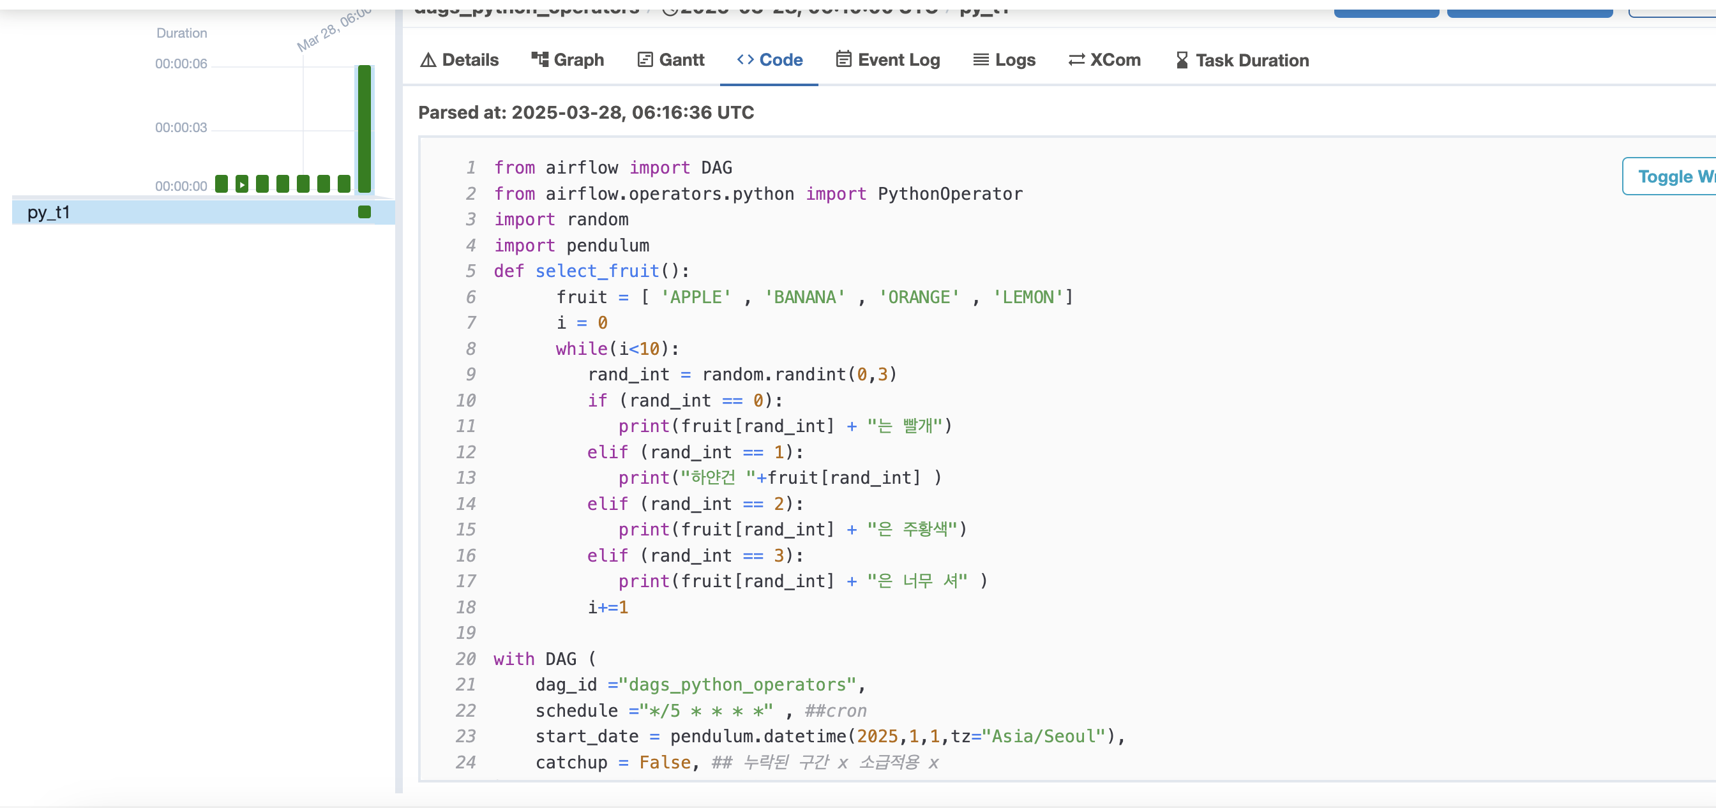The height and width of the screenshot is (808, 1716).
Task: Open the XCom tab
Action: (x=1104, y=60)
